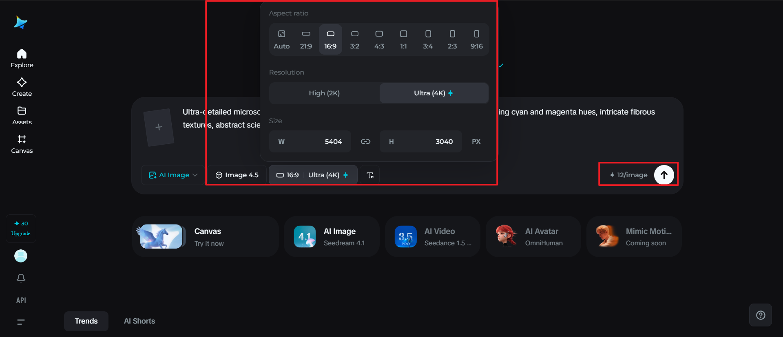Open Canvas from the sidebar
The height and width of the screenshot is (337, 783).
click(22, 144)
